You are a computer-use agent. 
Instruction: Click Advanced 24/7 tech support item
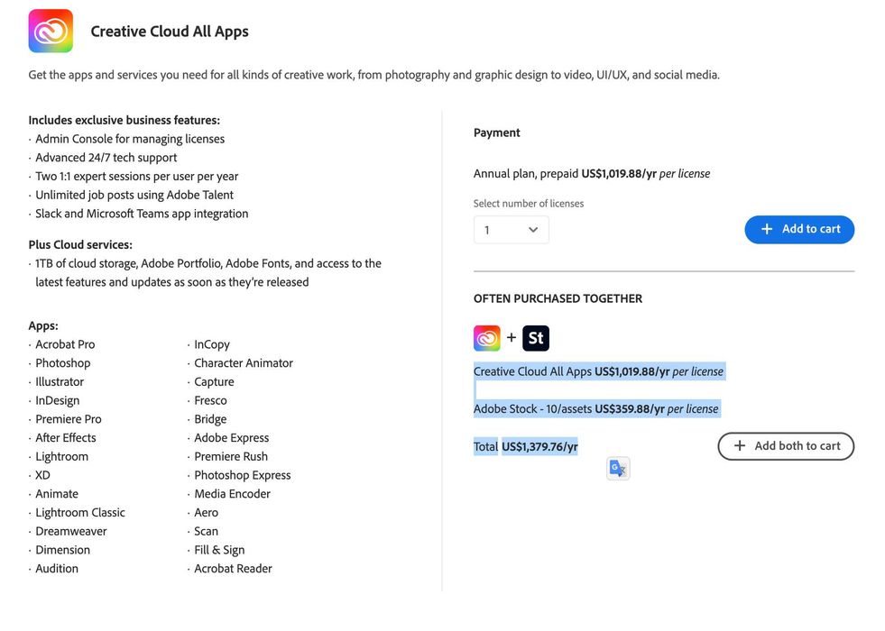pyautogui.click(x=106, y=158)
